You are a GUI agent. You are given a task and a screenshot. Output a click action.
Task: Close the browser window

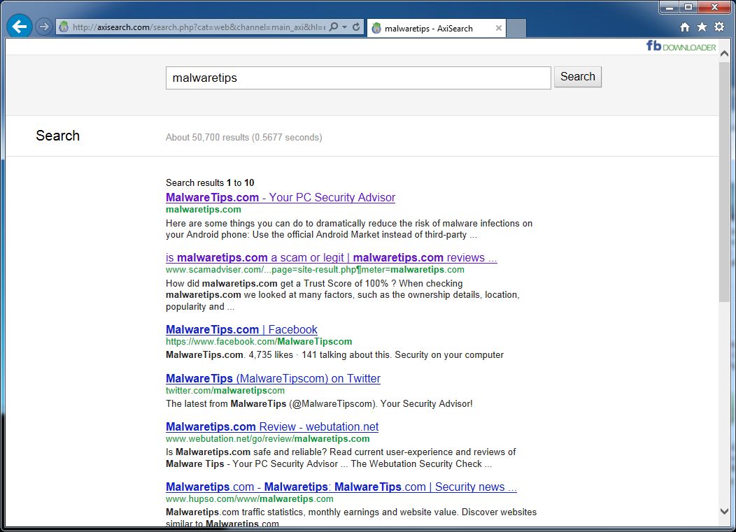tap(715, 8)
